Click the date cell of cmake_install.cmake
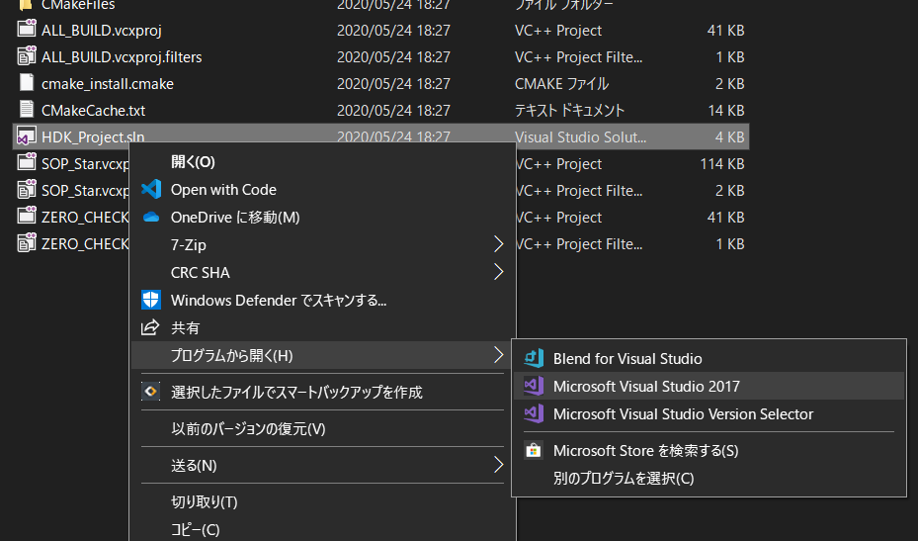Viewport: 918px width, 541px height. pos(393,84)
